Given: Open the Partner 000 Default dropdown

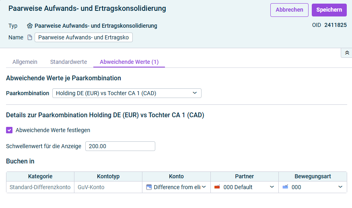Looking at the screenshot, I should pos(245,187).
